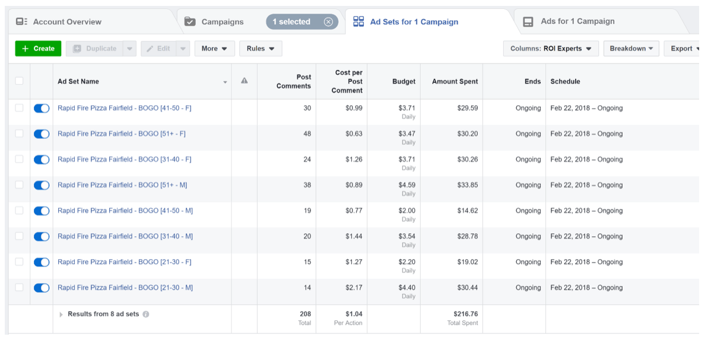Screen dimensions: 711x343
Task: Click the Account Overview tab icon
Action: [21, 22]
